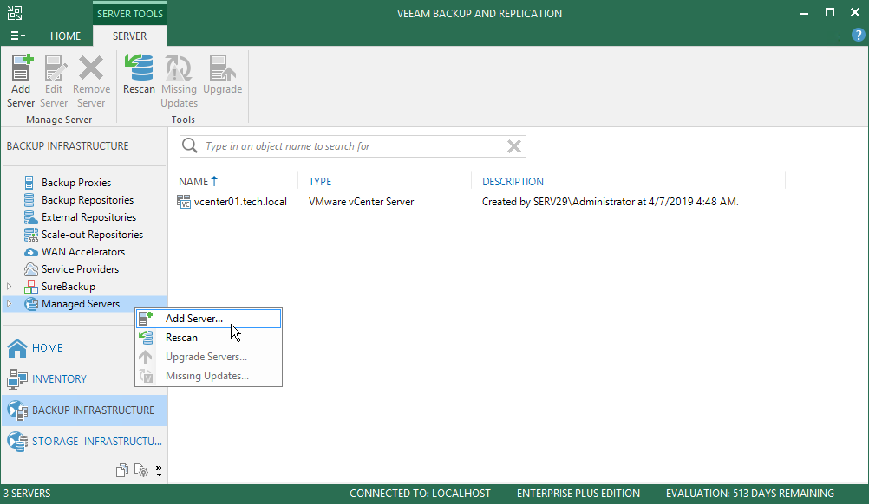
Task: Open the main hamburger menu
Action: (x=17, y=36)
